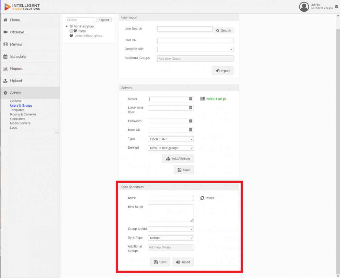Click the group tree Search field
Screen dimensions: 340x278
tap(80, 20)
